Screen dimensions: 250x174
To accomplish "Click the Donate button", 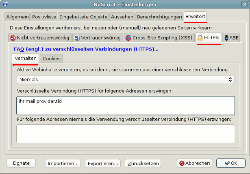I will coord(21,163).
